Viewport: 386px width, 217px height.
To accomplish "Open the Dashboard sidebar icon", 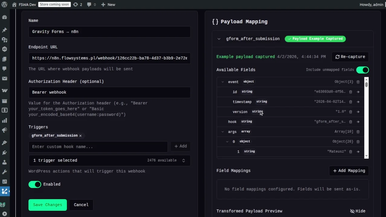I will [x=5, y=17].
